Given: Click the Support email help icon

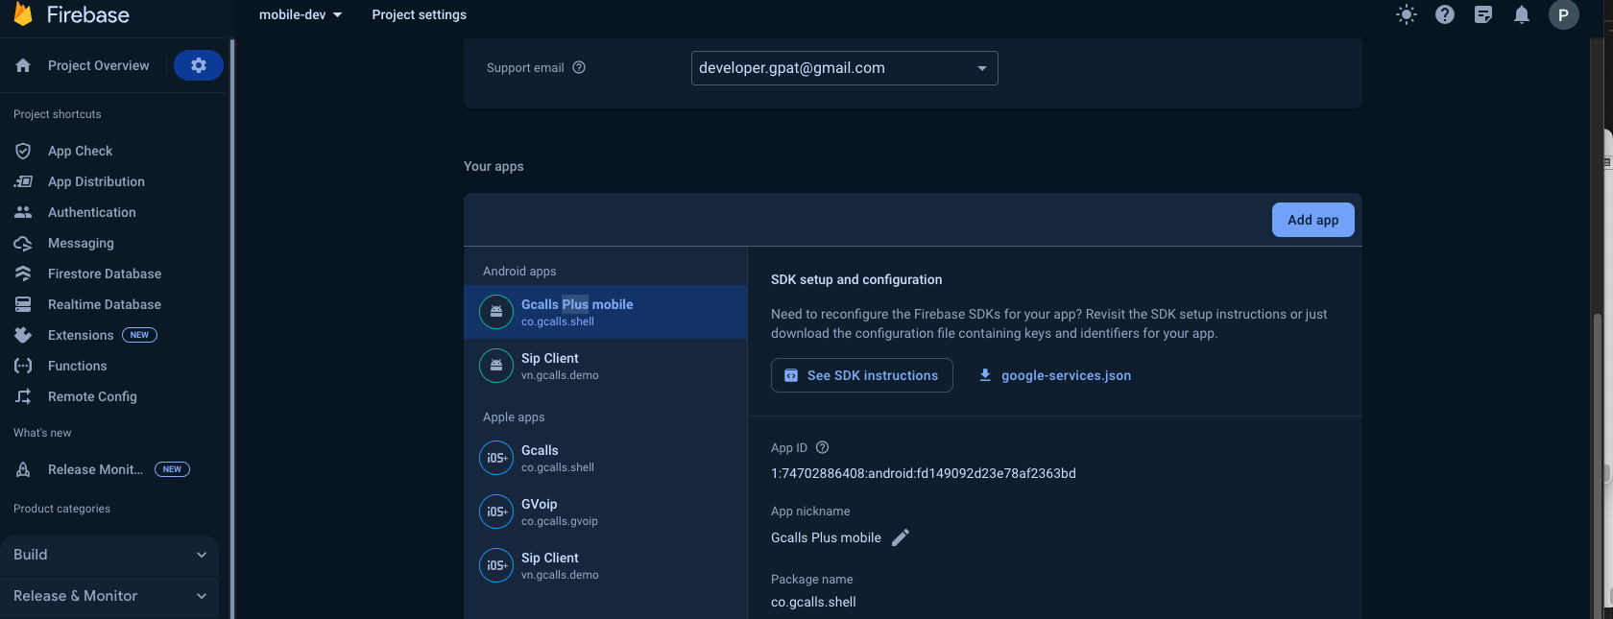Looking at the screenshot, I should click(579, 67).
